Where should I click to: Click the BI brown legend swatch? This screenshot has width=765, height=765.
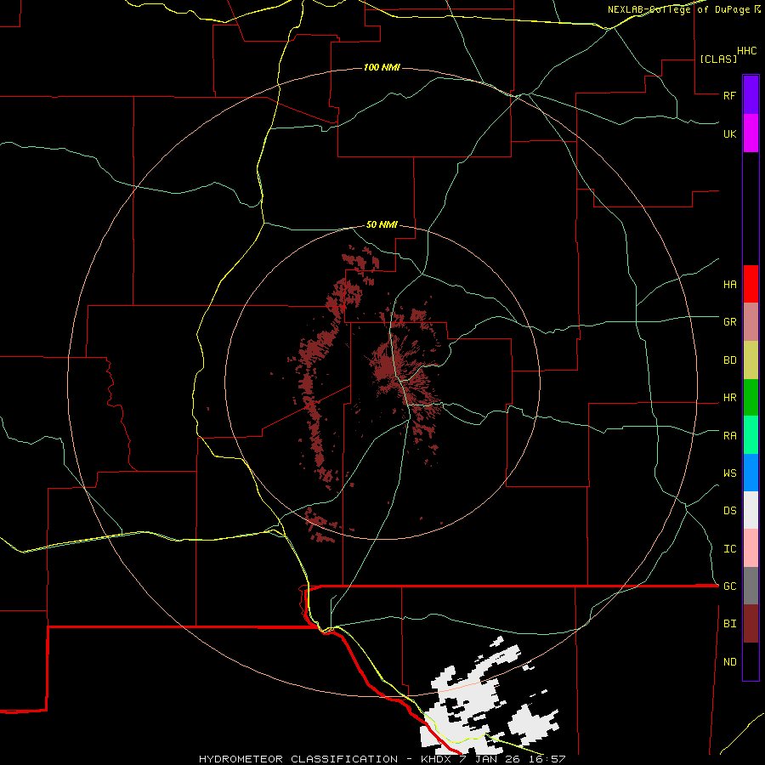pos(751,624)
